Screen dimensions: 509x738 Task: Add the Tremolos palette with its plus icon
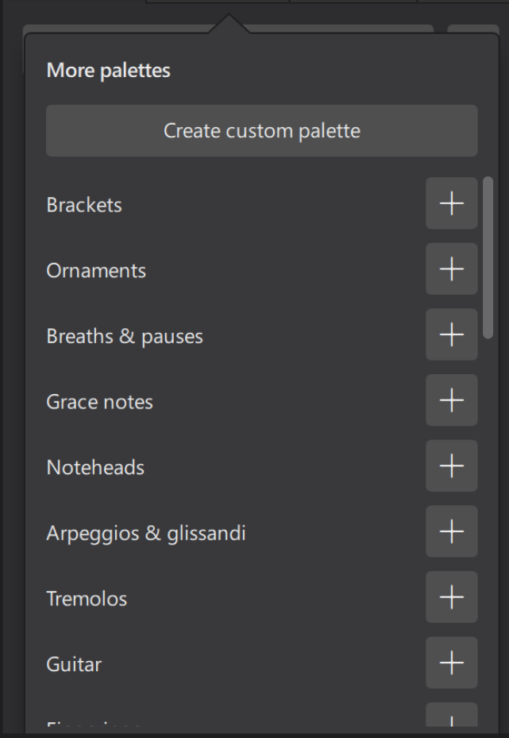451,598
